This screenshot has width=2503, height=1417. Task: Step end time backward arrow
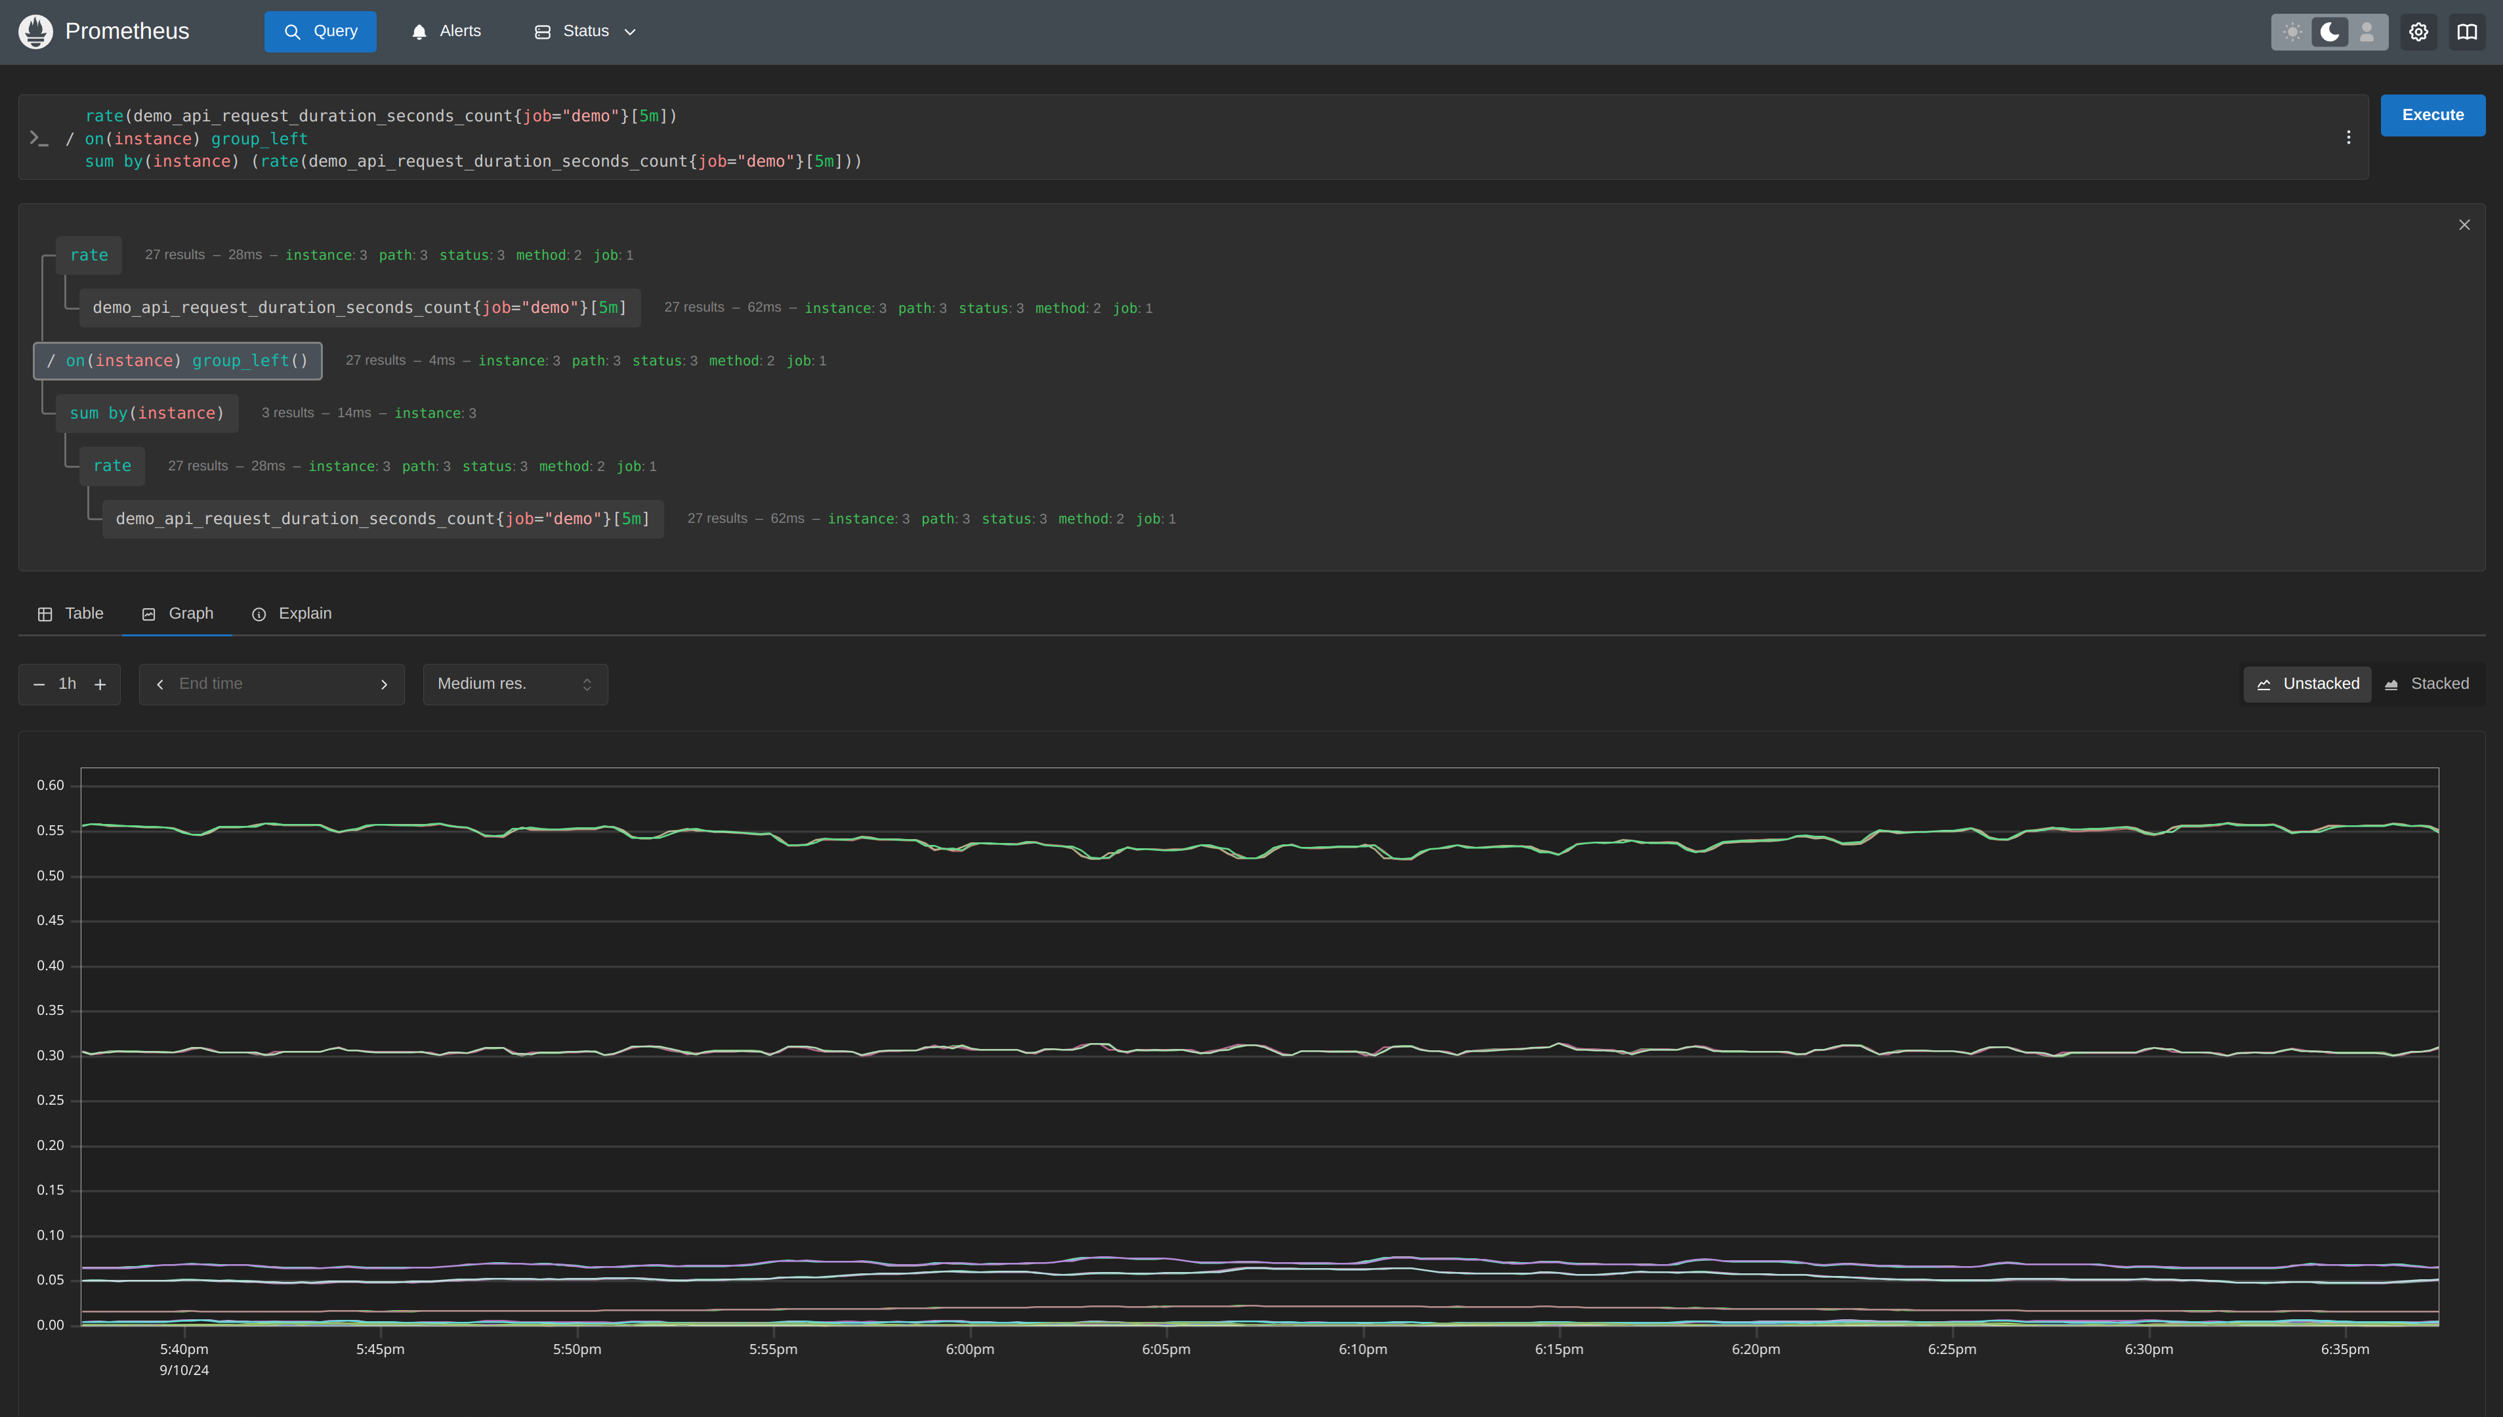click(159, 684)
